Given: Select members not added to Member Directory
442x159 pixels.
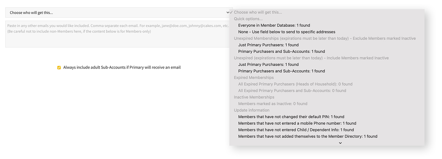Looking at the screenshot, I should (x=308, y=136).
